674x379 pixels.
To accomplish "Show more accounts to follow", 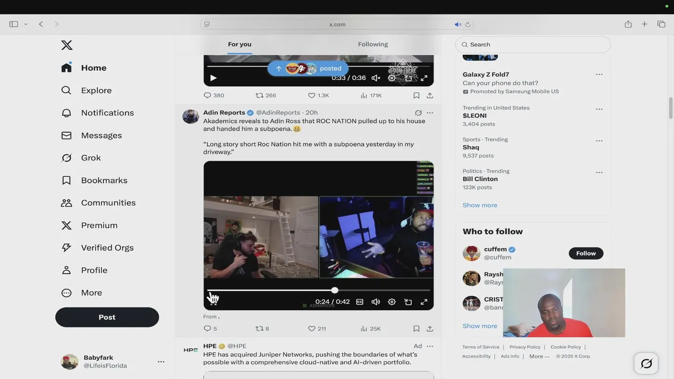I will [x=480, y=326].
